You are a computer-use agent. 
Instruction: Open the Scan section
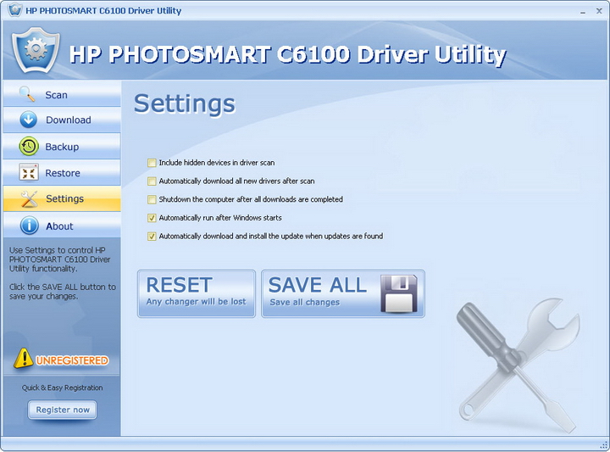(x=62, y=94)
